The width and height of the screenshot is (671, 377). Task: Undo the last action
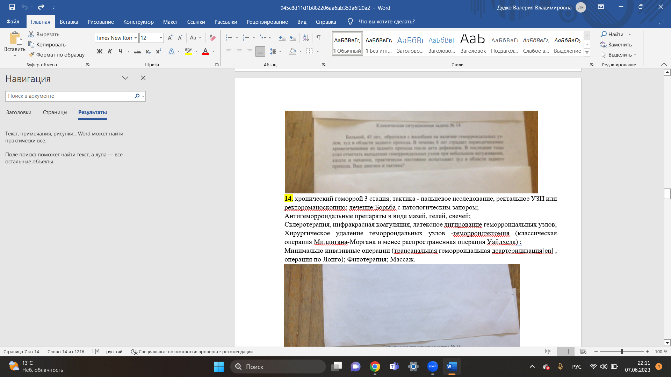(x=24, y=7)
